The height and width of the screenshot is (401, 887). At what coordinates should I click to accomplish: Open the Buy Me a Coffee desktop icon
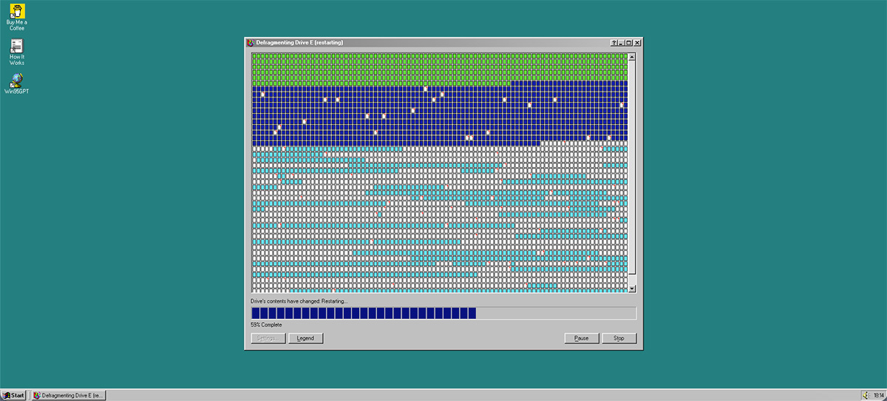click(16, 17)
